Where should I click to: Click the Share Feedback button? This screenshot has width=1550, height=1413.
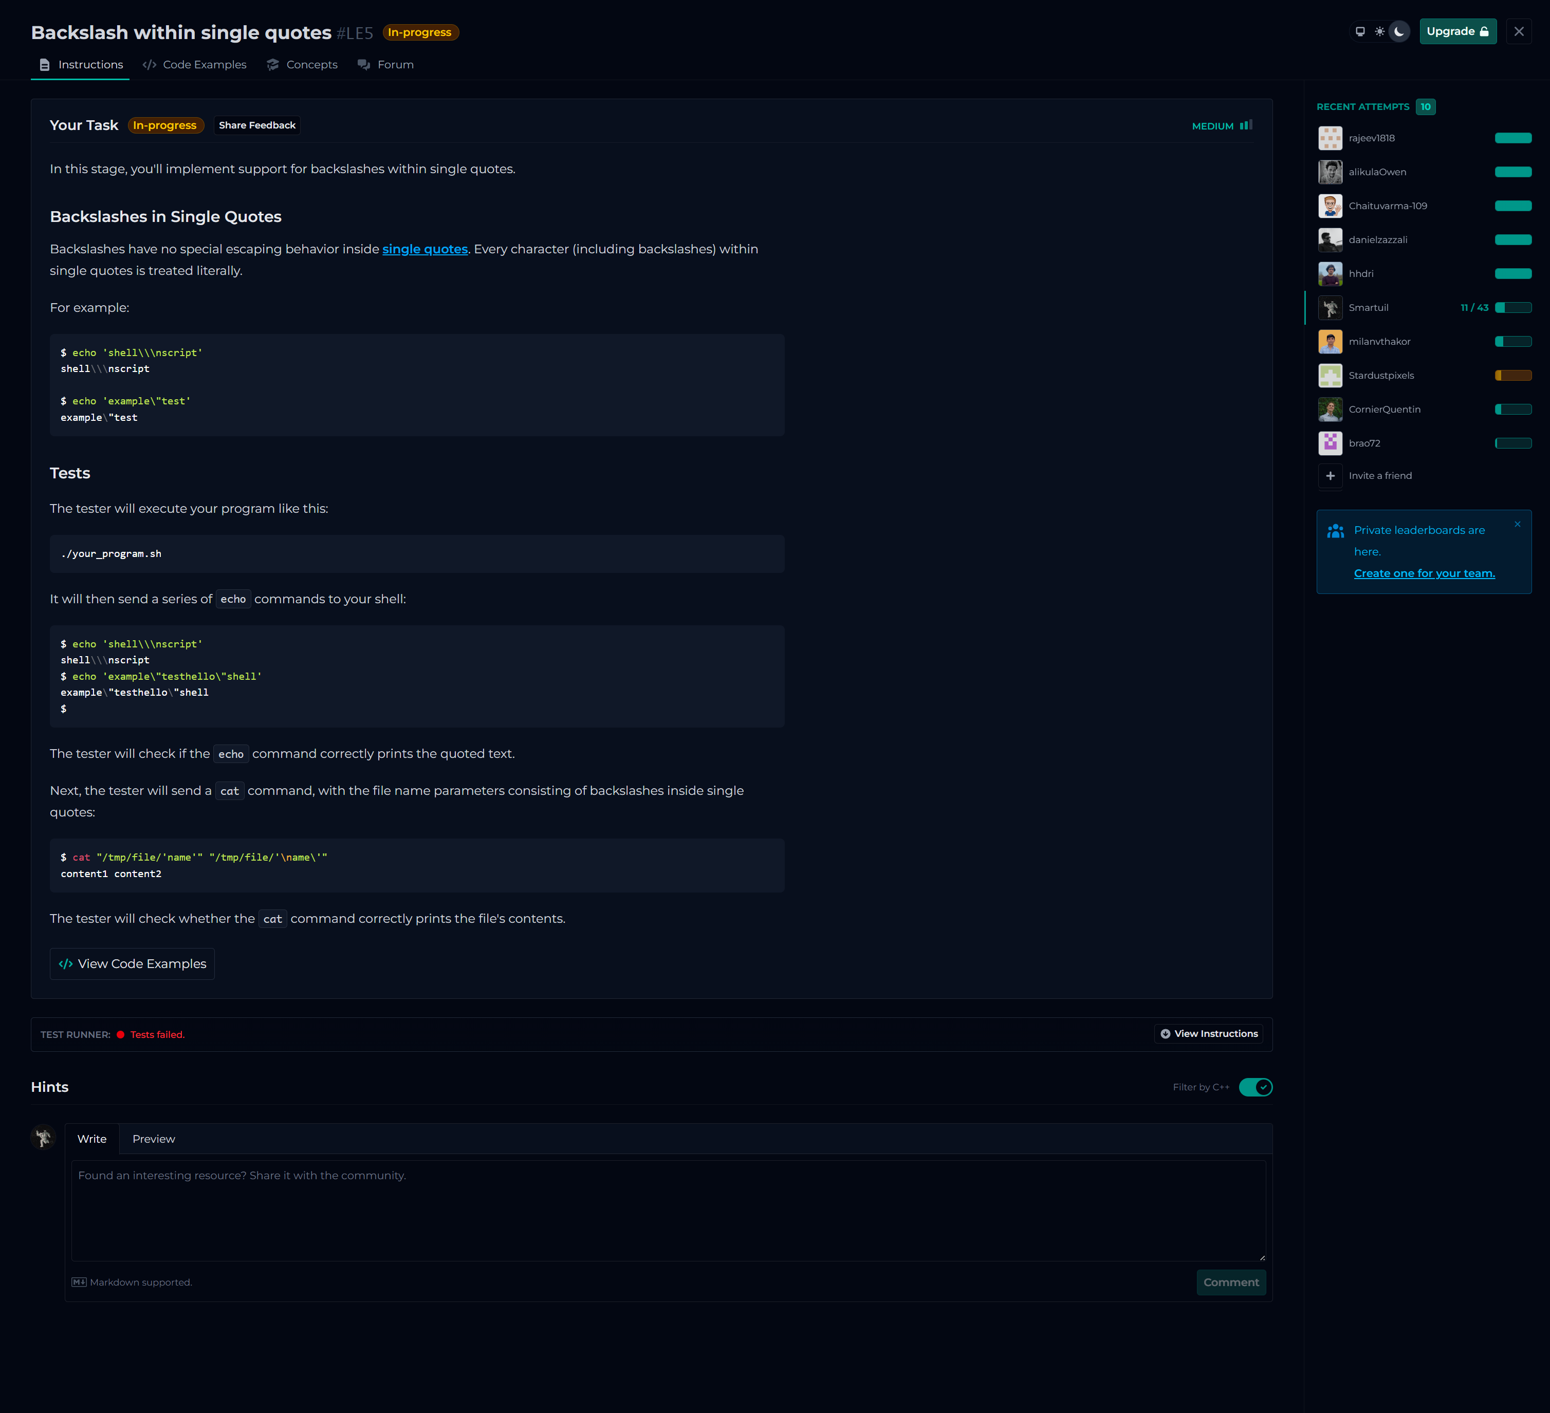tap(257, 125)
